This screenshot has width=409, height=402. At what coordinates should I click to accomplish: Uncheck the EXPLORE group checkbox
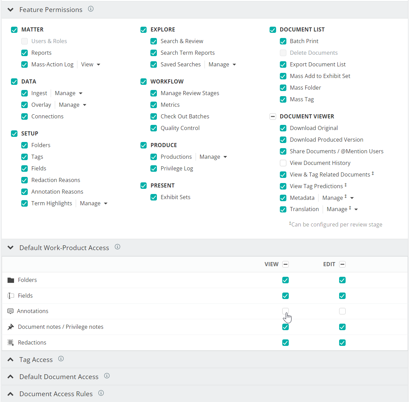click(144, 30)
